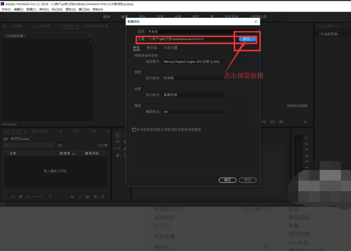The width and height of the screenshot is (351, 251).
Task: Click the 黑场视频... menu entry
Action: pyautogui.click(x=301, y=217)
